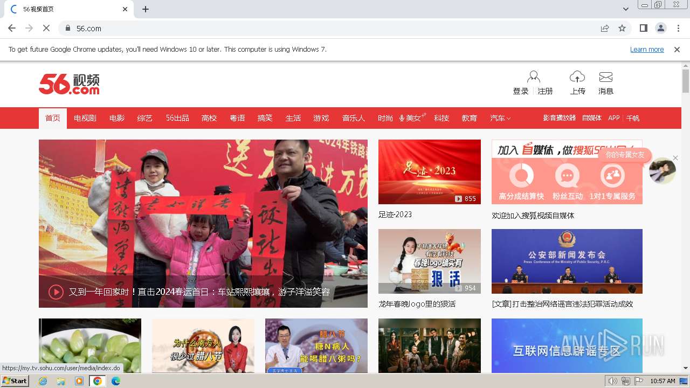690x388 pixels.
Task: Click the 上传 upload cloud icon
Action: point(577,77)
